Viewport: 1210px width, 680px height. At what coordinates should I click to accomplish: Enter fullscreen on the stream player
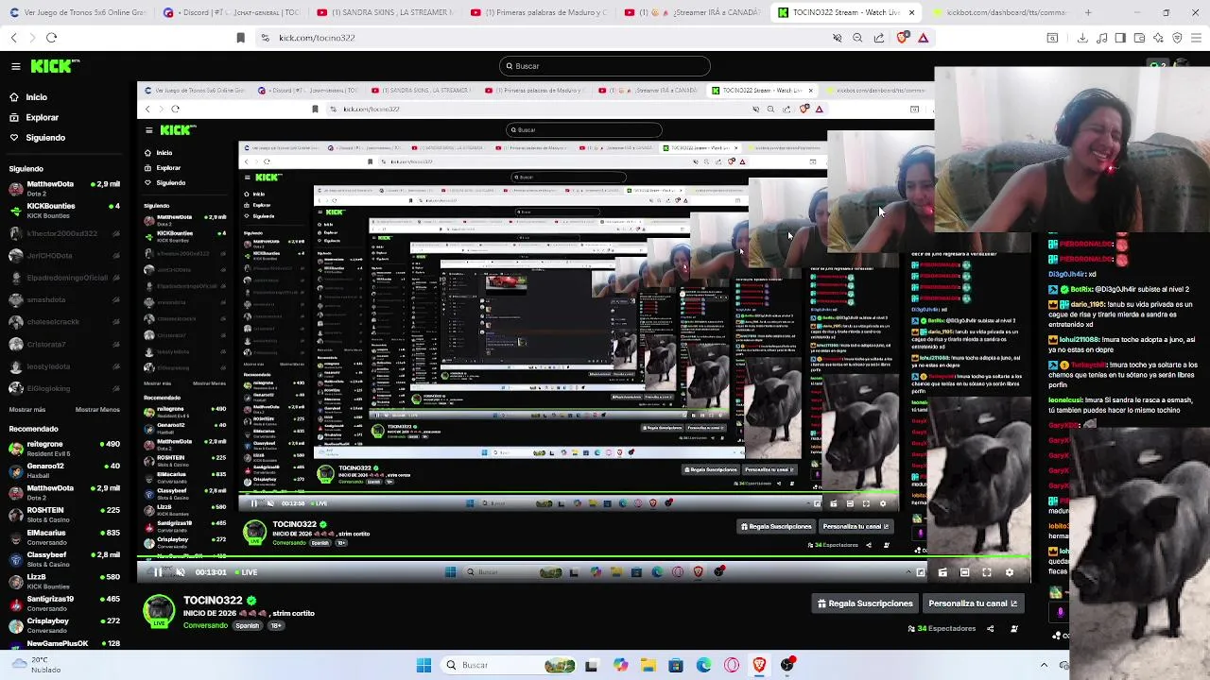click(x=987, y=572)
